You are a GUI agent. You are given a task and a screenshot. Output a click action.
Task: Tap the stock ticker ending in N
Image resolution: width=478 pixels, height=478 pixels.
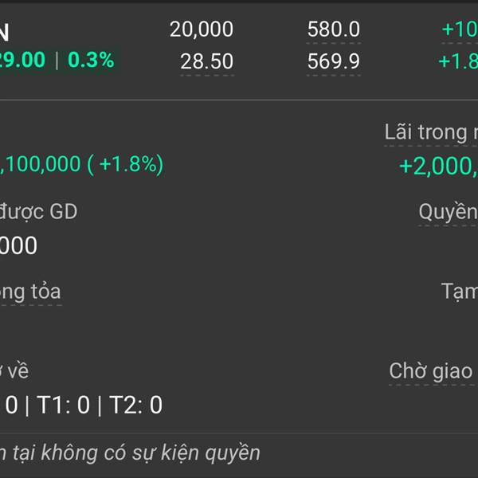4,33
